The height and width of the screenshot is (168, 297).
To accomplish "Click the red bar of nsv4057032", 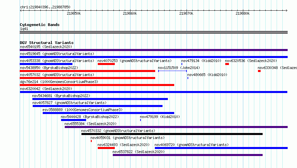I will (x=87, y=78).
